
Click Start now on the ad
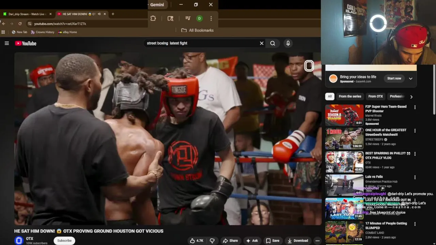click(394, 79)
